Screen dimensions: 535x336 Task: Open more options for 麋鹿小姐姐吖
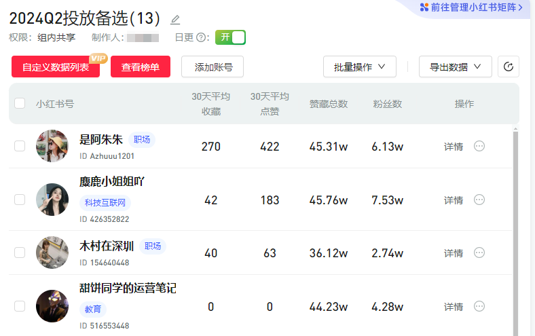[479, 200]
